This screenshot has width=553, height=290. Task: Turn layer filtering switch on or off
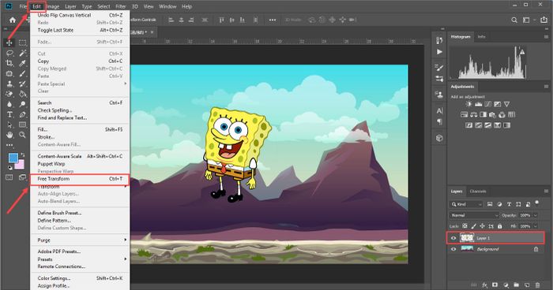[x=536, y=203]
